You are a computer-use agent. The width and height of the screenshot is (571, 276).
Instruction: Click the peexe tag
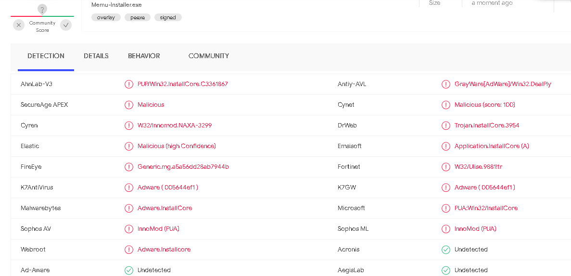(x=138, y=17)
